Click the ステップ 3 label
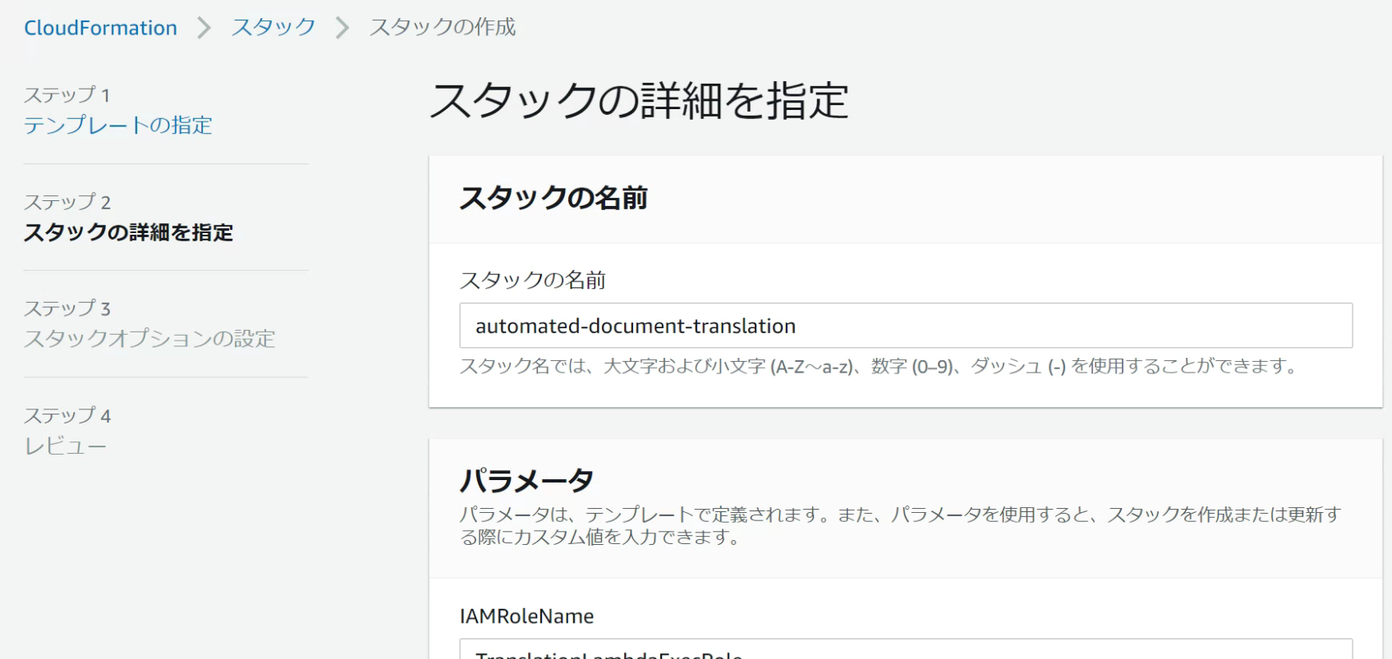The width and height of the screenshot is (1392, 659). pyautogui.click(x=67, y=309)
